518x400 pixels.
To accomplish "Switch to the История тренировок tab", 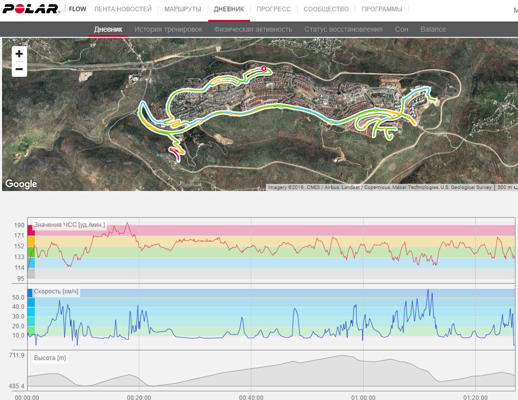I will (168, 29).
